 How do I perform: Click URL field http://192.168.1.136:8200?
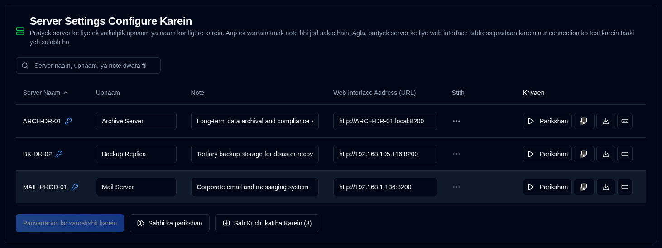[385, 187]
